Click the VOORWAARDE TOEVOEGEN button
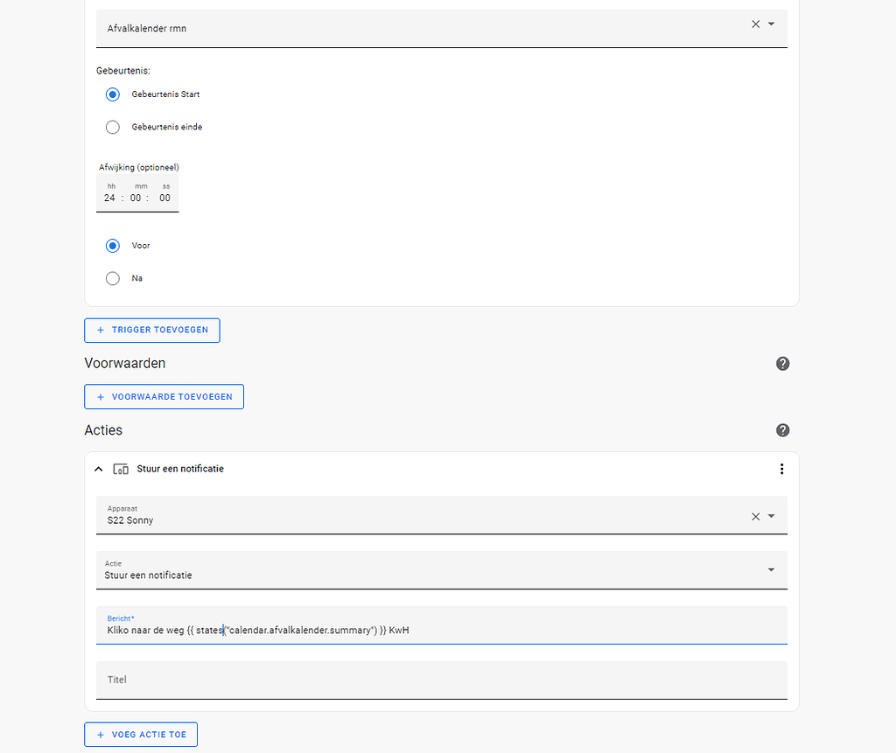 pyautogui.click(x=164, y=396)
